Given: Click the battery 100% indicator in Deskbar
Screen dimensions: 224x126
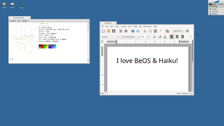Looking at the screenshot, I should point(212,6).
